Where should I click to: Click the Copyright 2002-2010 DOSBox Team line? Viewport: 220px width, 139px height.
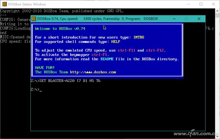click(x=62, y=11)
